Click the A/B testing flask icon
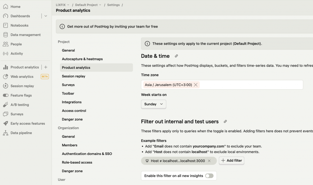Viewport: 313px width, 185px height. tap(6, 105)
